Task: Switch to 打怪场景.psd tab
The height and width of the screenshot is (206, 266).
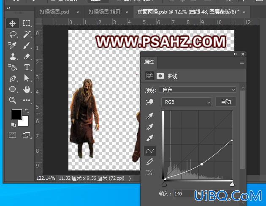Action: click(x=54, y=12)
